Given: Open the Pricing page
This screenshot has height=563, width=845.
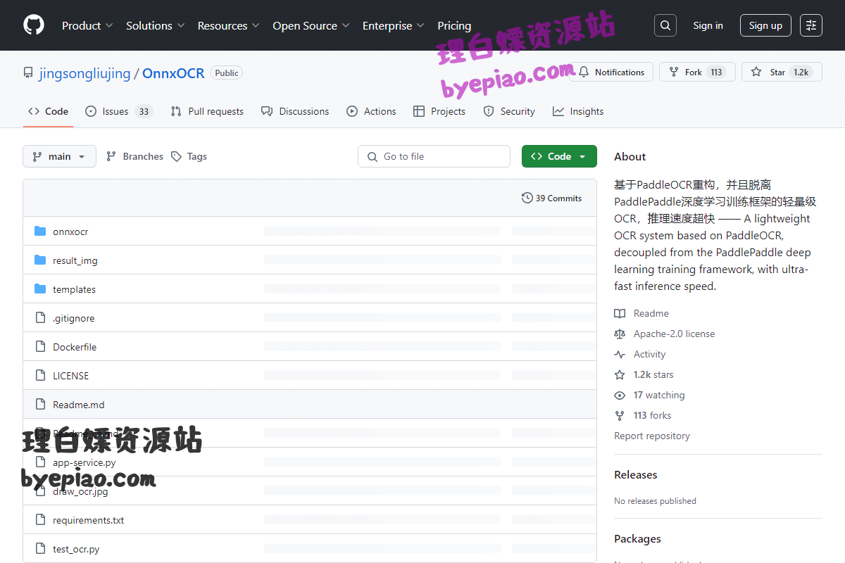Looking at the screenshot, I should click(x=454, y=25).
